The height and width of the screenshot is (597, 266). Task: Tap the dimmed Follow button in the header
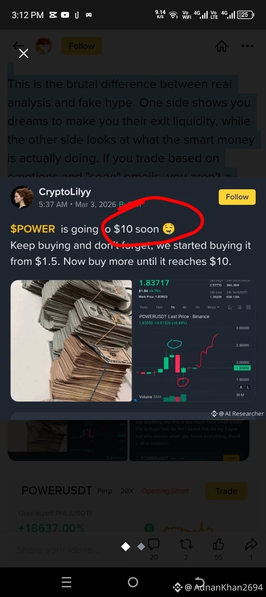coord(82,46)
